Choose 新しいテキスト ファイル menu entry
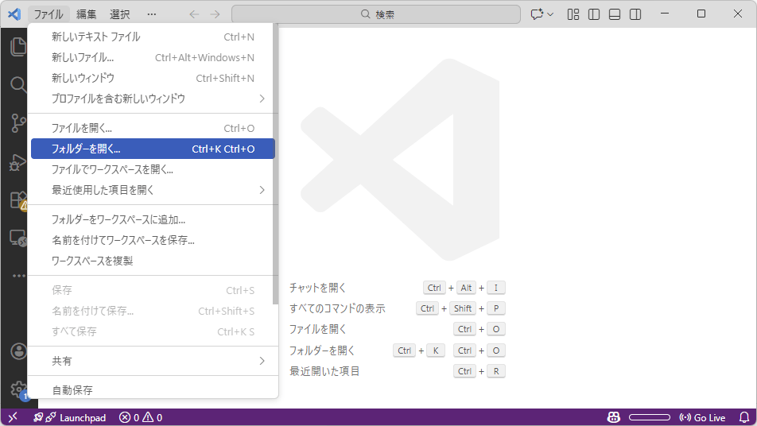The width and height of the screenshot is (757, 426). point(151,37)
